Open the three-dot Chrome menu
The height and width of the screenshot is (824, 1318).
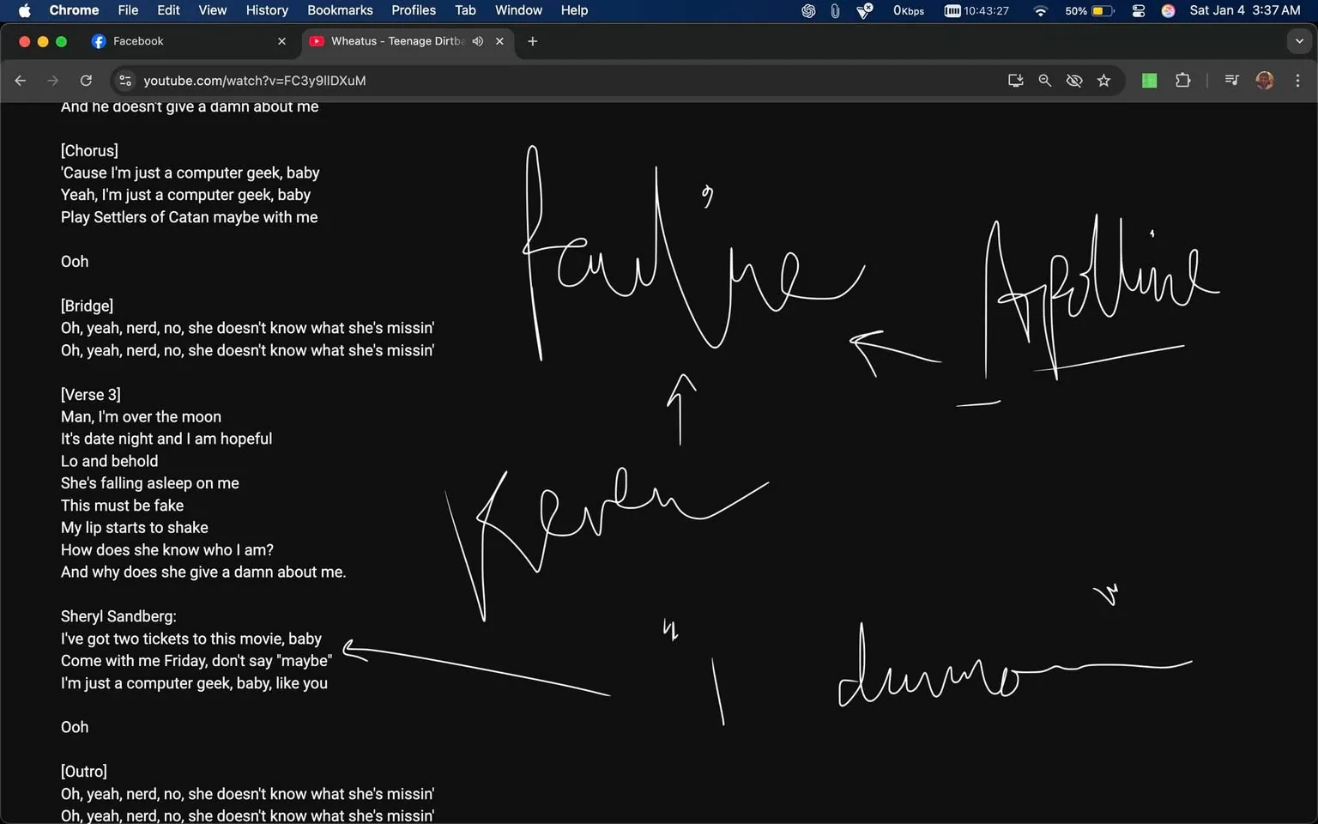(x=1298, y=80)
